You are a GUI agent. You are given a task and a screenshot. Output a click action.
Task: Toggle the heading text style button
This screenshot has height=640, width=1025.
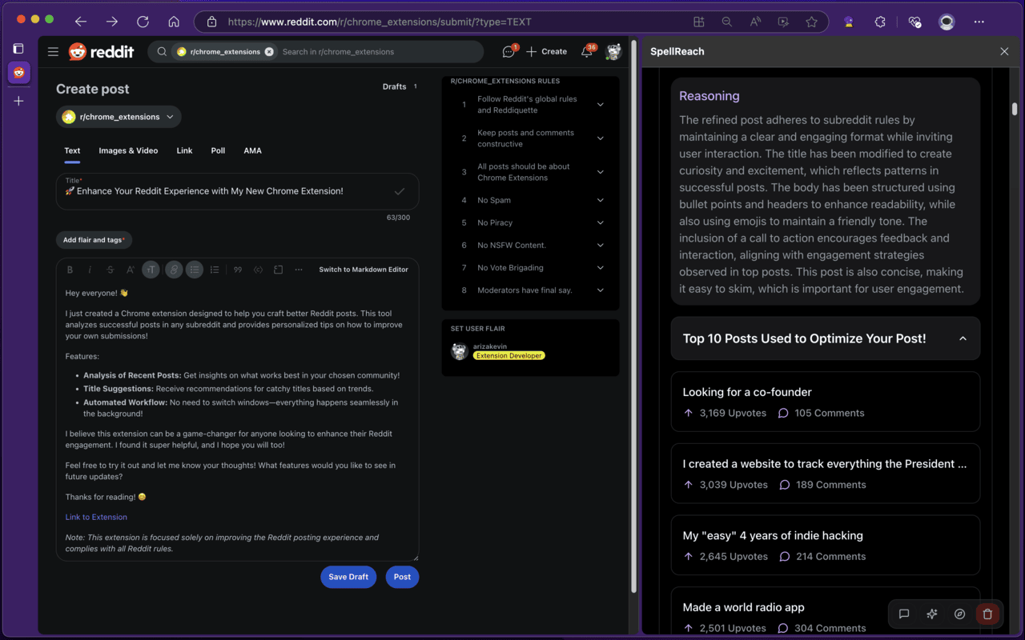pyautogui.click(x=151, y=270)
